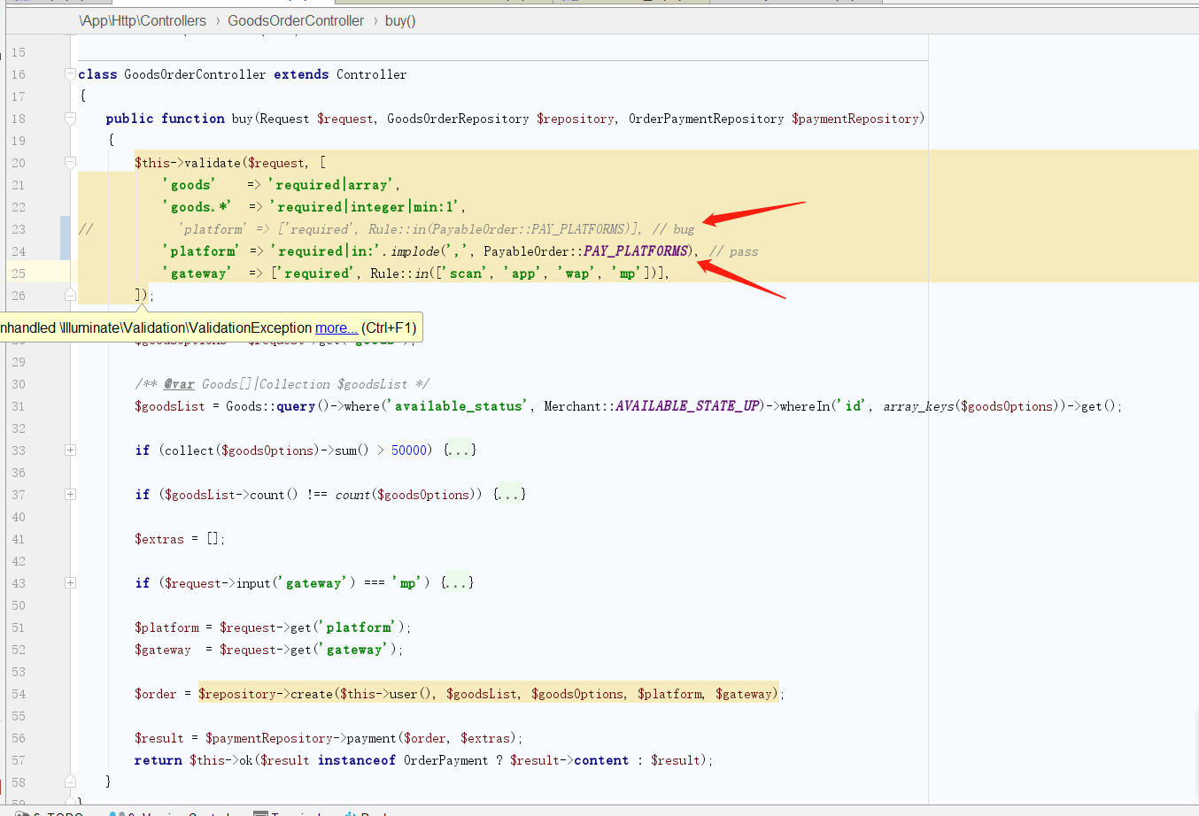Collapse the validate() block using its fold arrow
Image resolution: width=1199 pixels, height=816 pixels.
[70, 162]
